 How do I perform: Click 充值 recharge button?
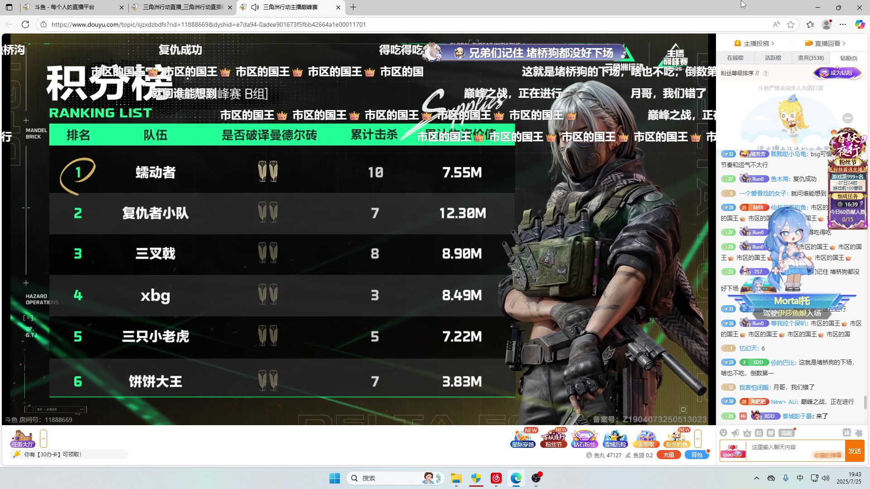pyautogui.click(x=669, y=455)
